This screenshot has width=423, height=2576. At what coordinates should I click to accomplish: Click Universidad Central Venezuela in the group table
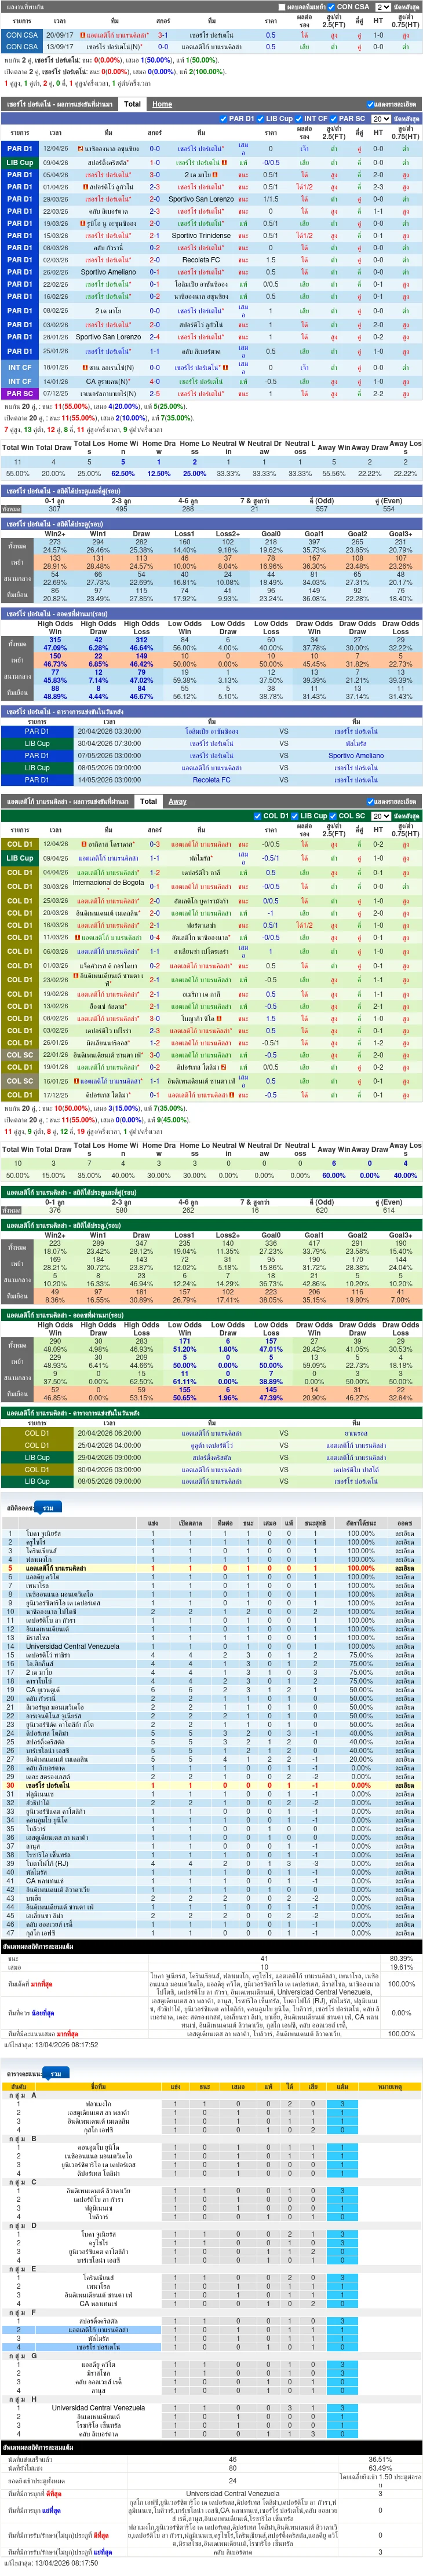pos(98,2408)
